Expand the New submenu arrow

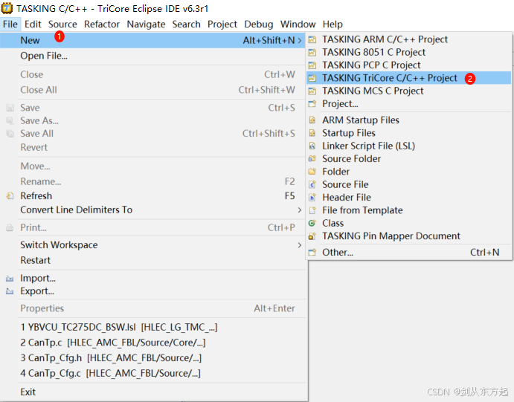(x=300, y=40)
